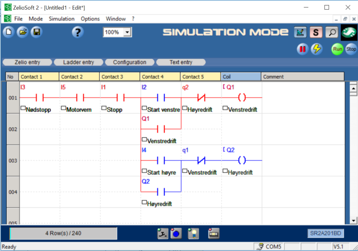The image size is (358, 251).
Task: Open Help with the question mark icon
Action: click(78, 32)
